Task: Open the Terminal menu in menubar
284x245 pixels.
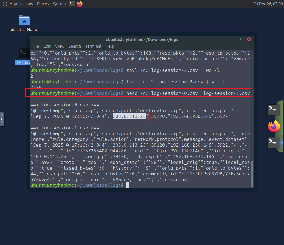Action: pos(93,46)
